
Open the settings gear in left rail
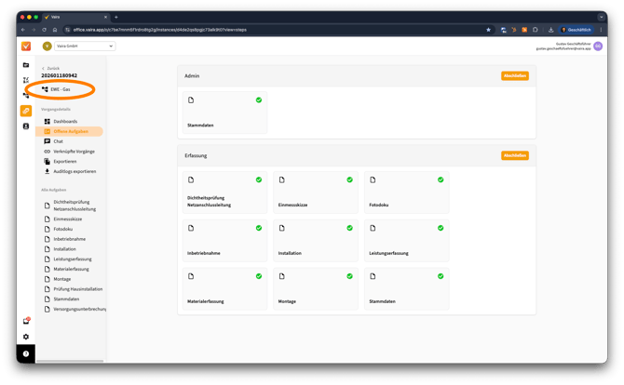[x=26, y=336]
